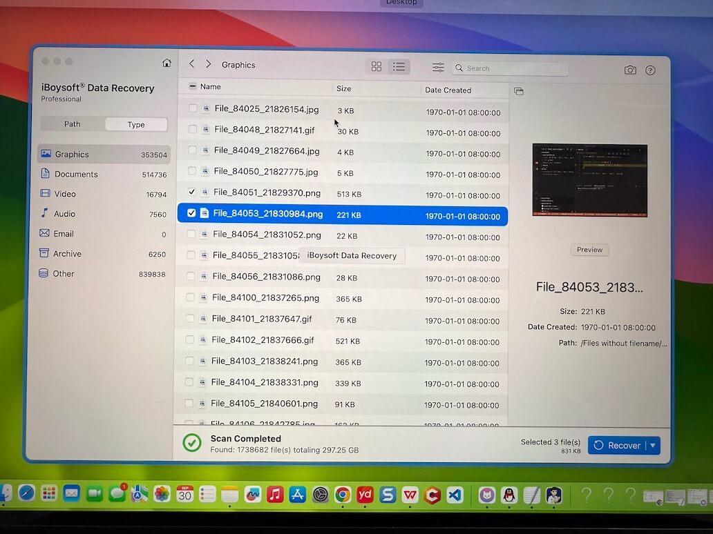Check File_84050_21827775.jpg checkbox
713x534 pixels.
[192, 170]
